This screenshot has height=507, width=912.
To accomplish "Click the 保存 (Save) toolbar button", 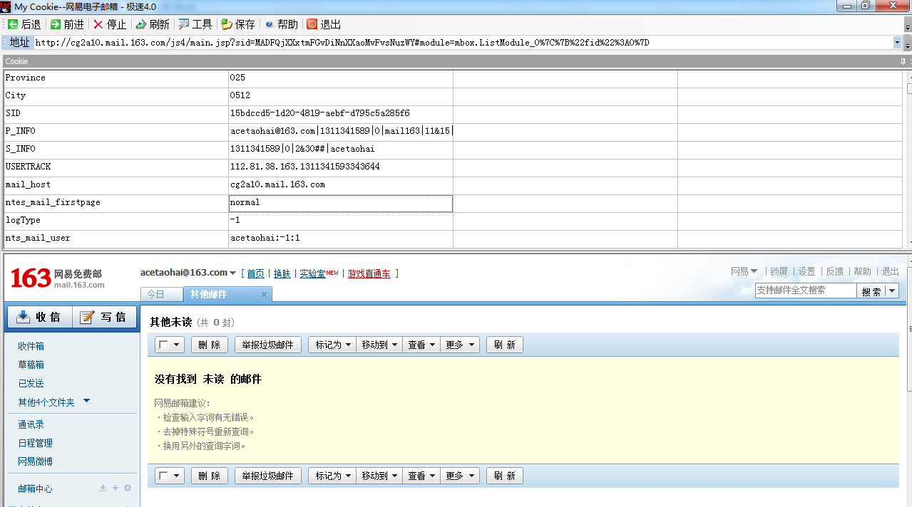I will [238, 24].
